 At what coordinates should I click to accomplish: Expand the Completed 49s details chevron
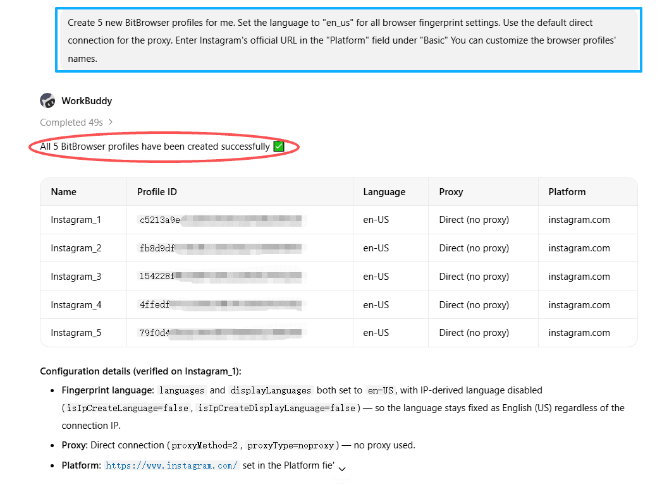tap(111, 122)
